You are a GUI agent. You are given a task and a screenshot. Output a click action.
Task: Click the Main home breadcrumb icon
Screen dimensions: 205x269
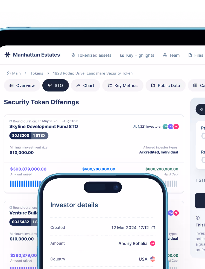[8, 73]
